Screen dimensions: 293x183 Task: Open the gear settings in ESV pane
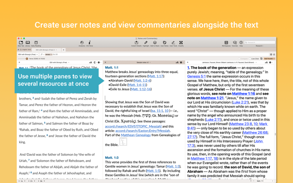[x=99, y=62]
